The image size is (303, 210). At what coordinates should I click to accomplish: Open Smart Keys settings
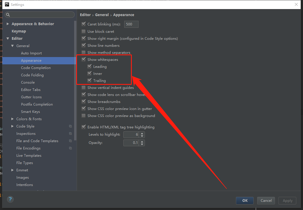tap(30, 112)
